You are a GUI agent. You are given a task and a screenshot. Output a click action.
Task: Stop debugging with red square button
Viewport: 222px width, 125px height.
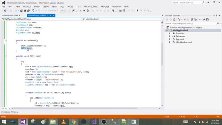pos(84,11)
